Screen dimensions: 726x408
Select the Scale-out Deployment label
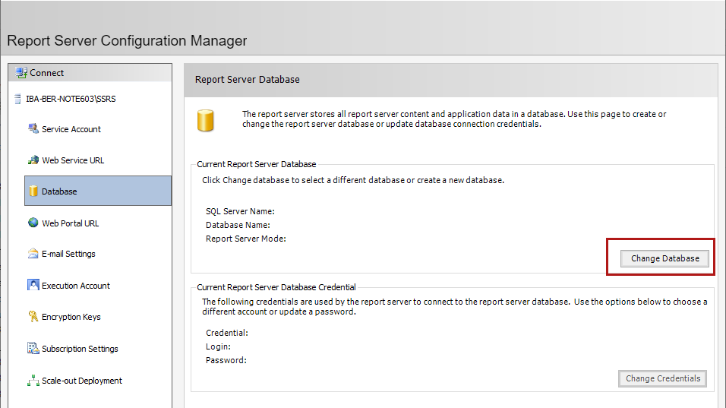82,381
